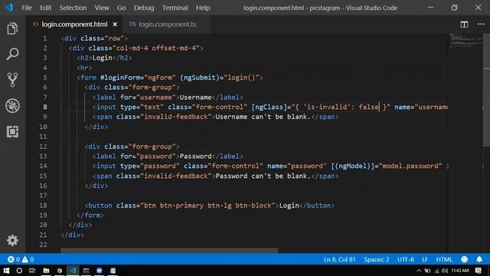Open the File menu
The width and height of the screenshot is (490, 276).
[x=27, y=8]
